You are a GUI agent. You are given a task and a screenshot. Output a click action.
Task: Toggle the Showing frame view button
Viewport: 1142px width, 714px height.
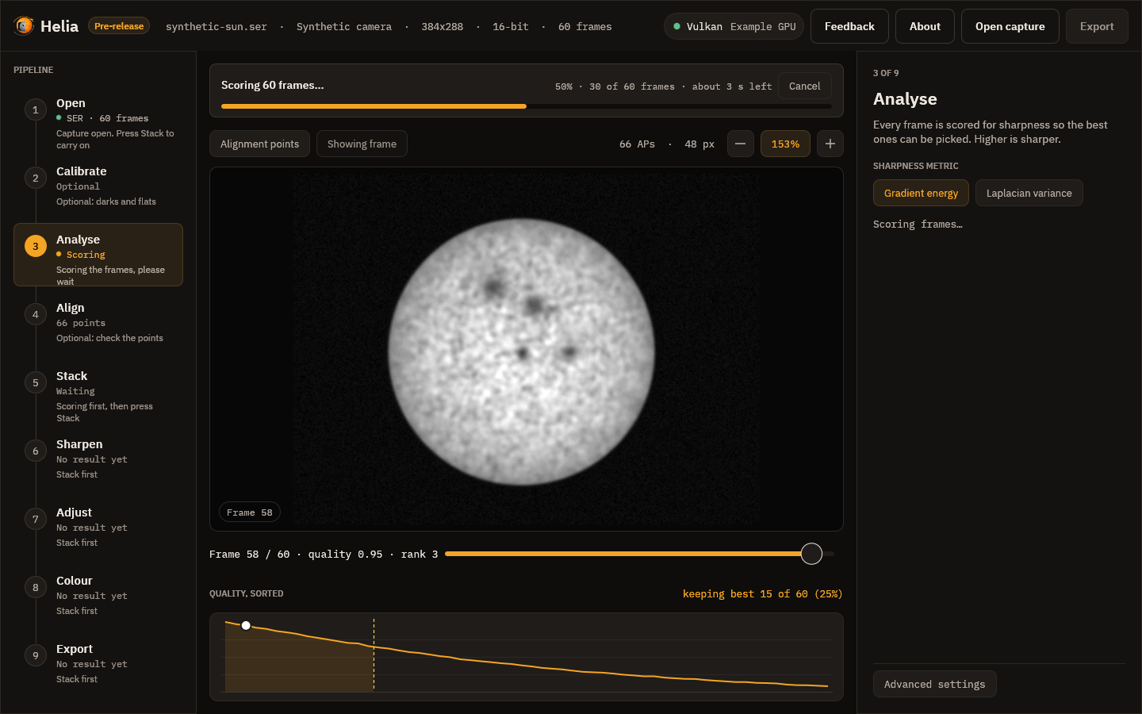[362, 144]
